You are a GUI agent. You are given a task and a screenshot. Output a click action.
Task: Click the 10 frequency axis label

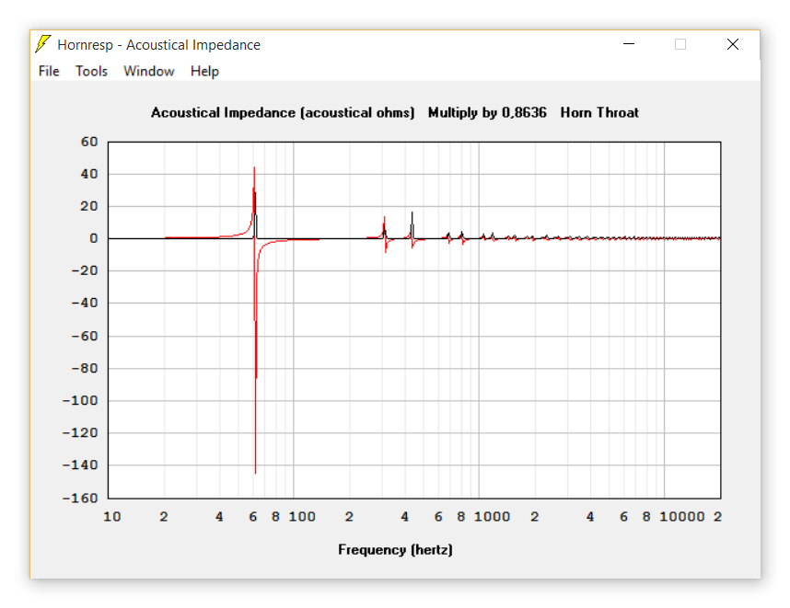click(x=111, y=517)
